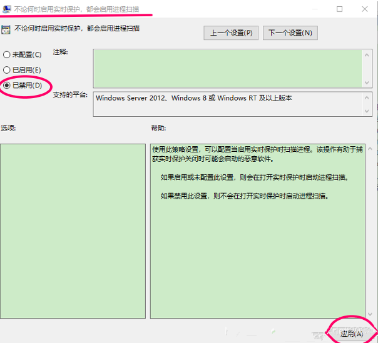Maximize the policy dialog window
The image size is (378, 343).
point(339,9)
